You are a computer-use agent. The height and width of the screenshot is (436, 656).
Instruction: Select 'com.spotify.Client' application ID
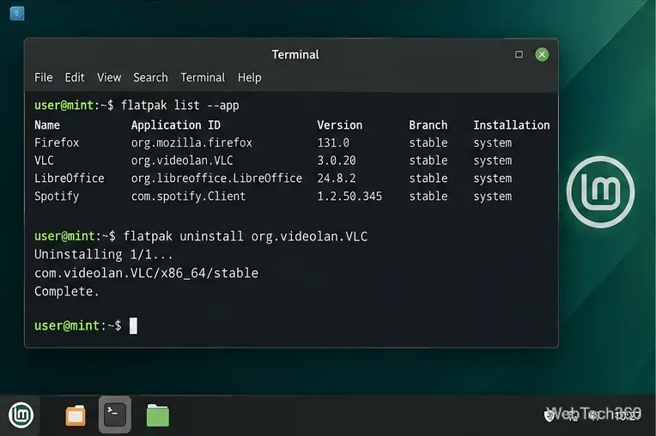pyautogui.click(x=188, y=197)
